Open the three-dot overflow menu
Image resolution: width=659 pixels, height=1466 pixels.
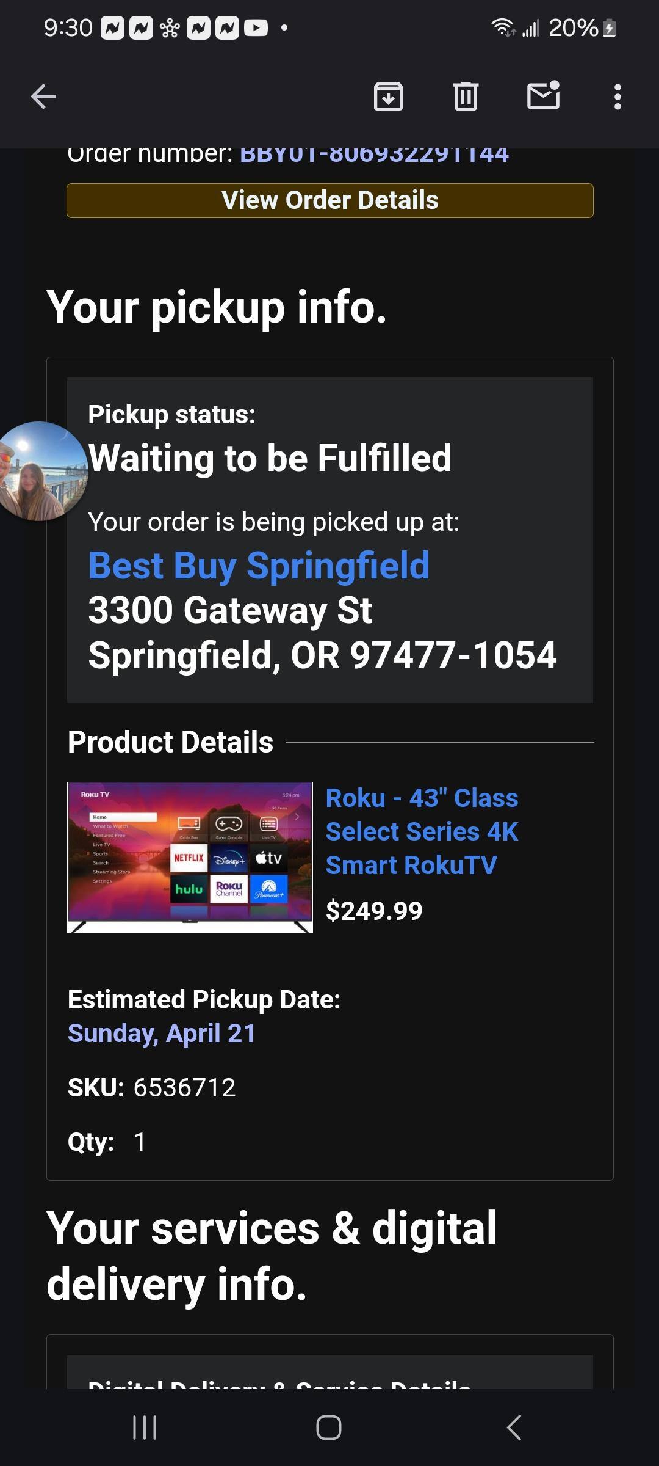pos(618,97)
